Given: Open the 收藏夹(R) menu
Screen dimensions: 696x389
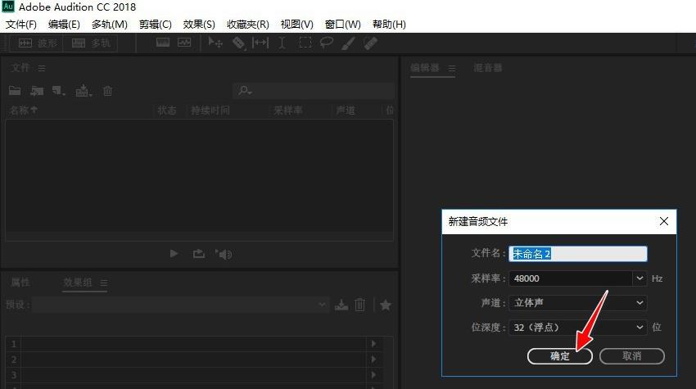Looking at the screenshot, I should (247, 24).
